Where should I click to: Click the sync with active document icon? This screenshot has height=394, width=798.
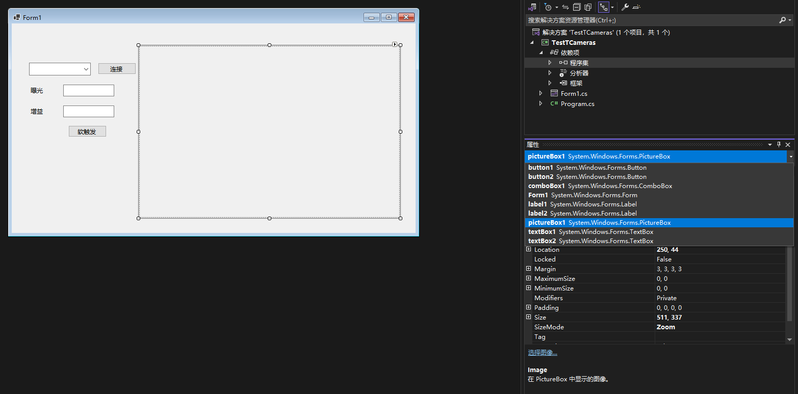565,7
